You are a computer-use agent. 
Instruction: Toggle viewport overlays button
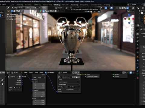[111, 8]
